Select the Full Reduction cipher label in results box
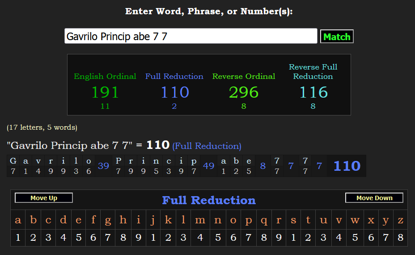The height and width of the screenshot is (255, 415). pos(174,76)
